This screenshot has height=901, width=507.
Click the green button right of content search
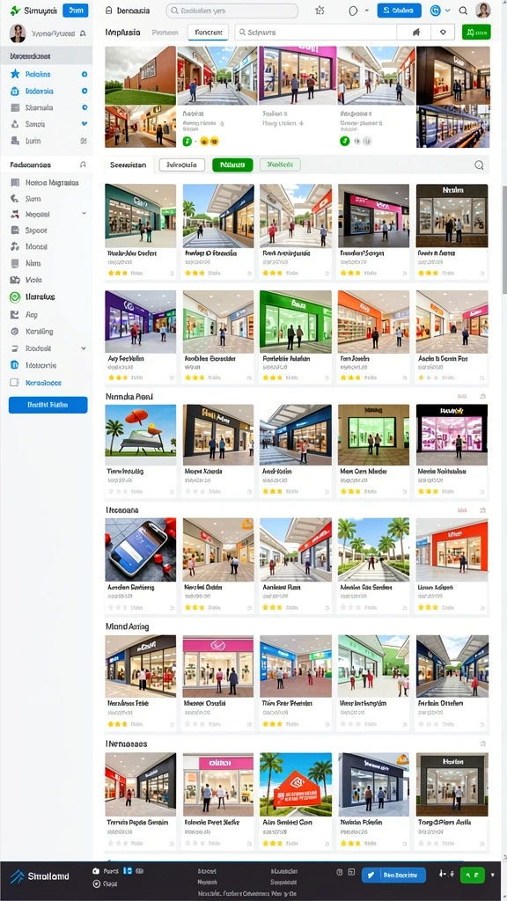[476, 33]
